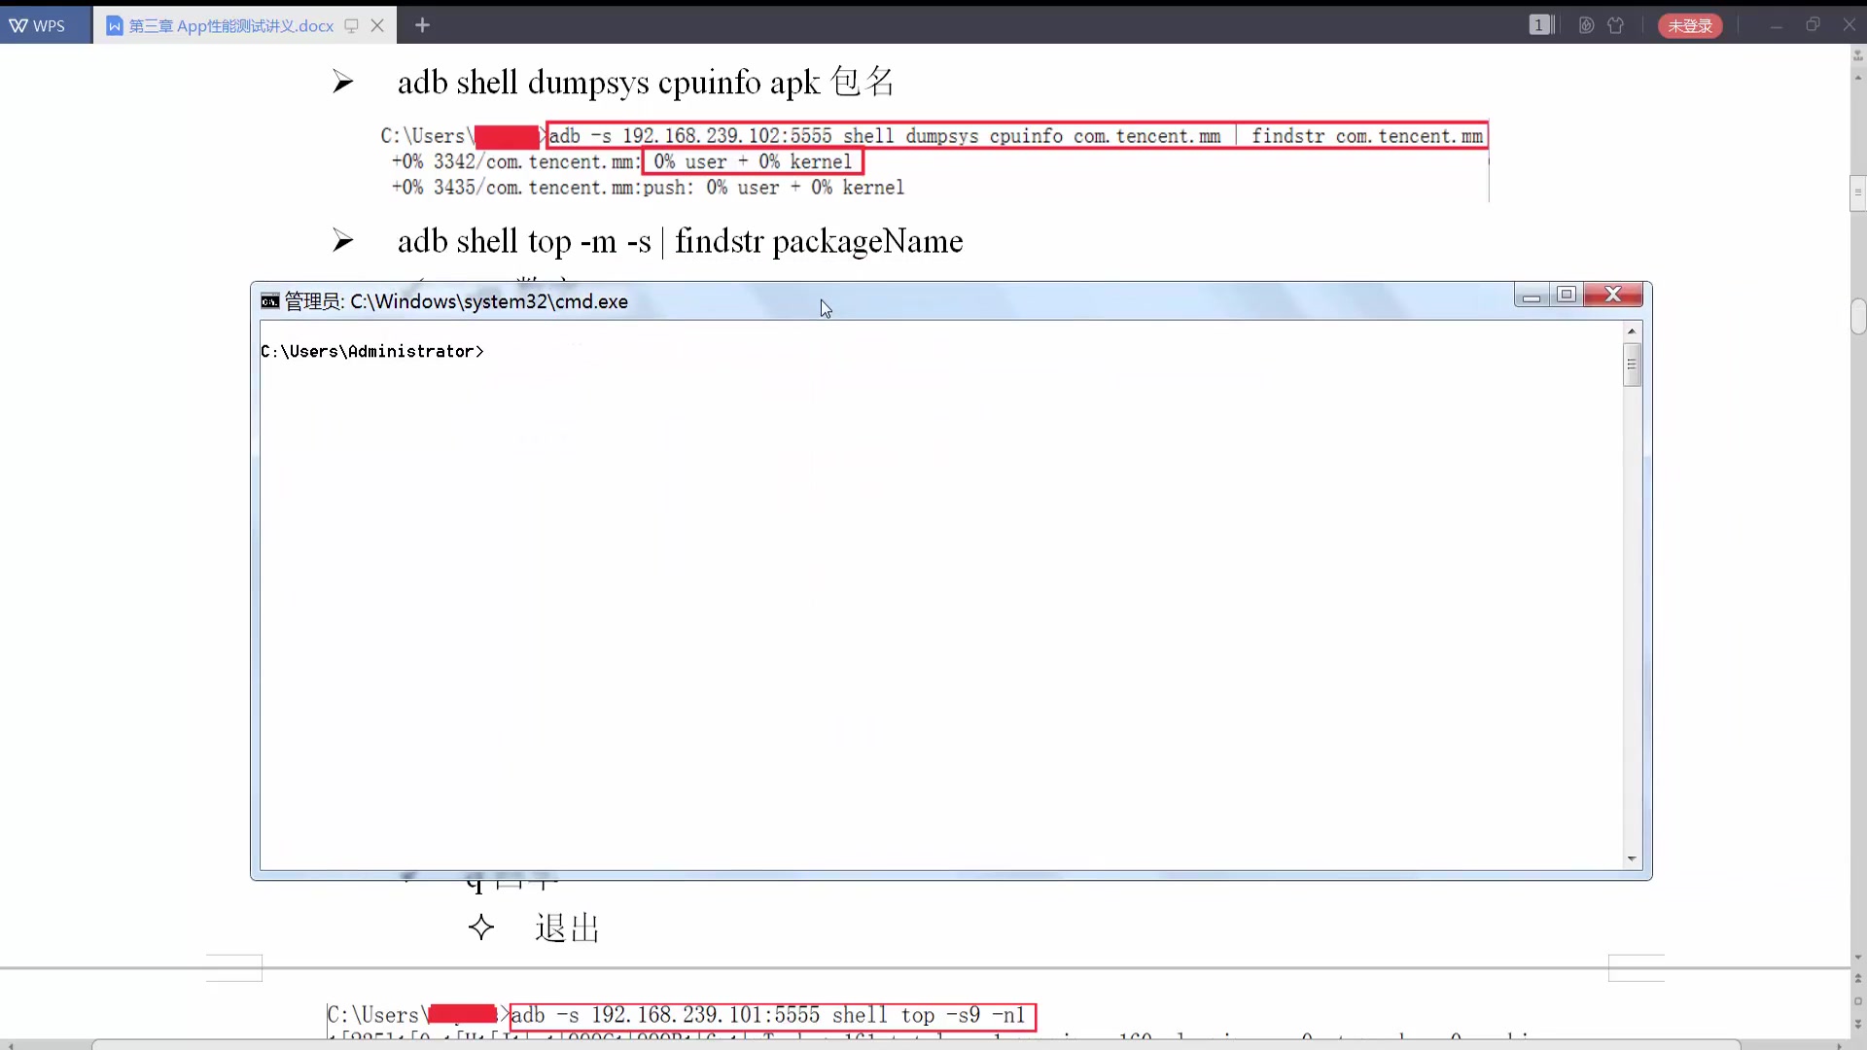The image size is (1867, 1050).
Task: Minimize the cmd.exe console window
Action: point(1532,295)
